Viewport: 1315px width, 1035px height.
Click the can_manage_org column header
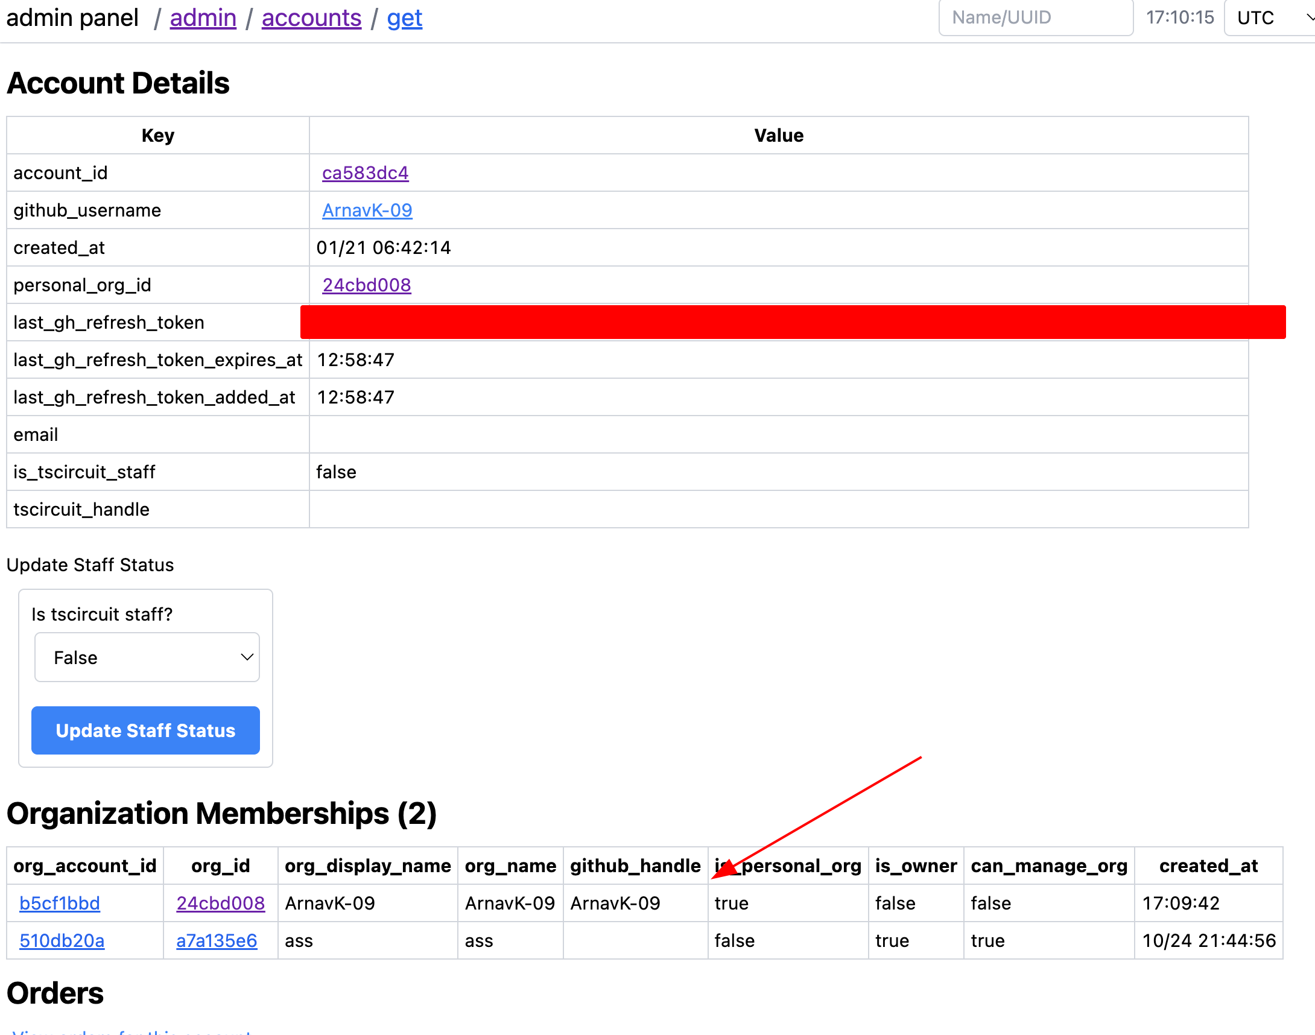click(1048, 866)
